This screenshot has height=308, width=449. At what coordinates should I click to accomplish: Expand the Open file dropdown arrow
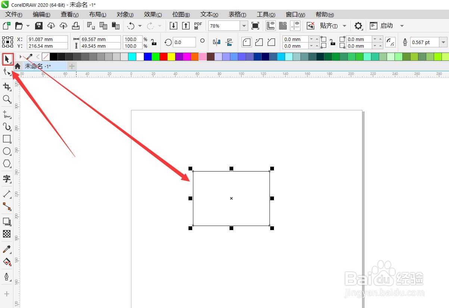(x=28, y=26)
